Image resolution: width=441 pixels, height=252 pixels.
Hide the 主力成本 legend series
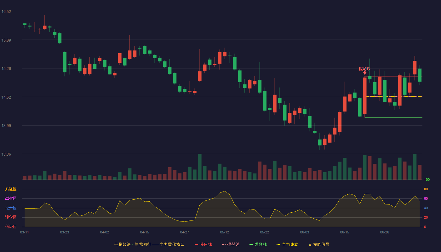pos(290,245)
